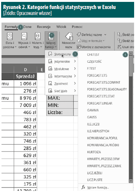Screen dimensions: 136x195
Task: Choose ILE.LICZB function
Action: pos(93,124)
